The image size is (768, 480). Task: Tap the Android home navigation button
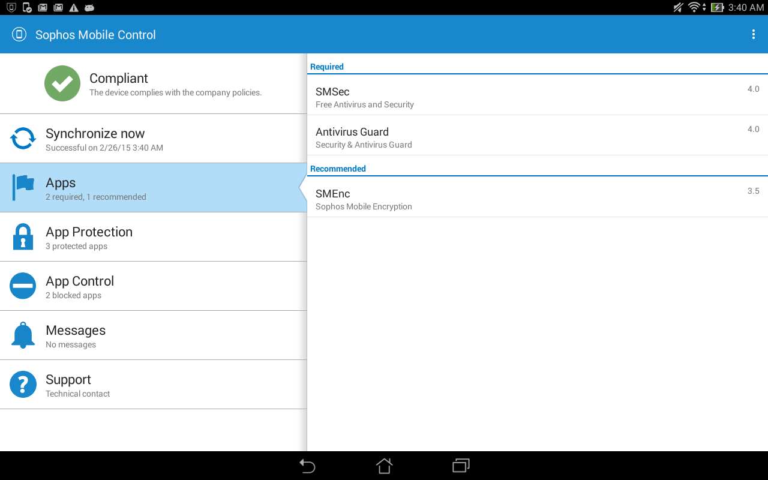(x=384, y=466)
